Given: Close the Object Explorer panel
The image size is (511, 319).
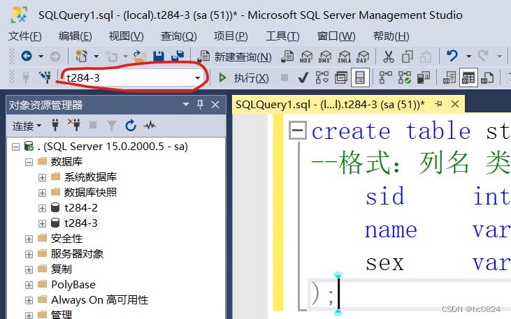Looking at the screenshot, I should coord(215,105).
